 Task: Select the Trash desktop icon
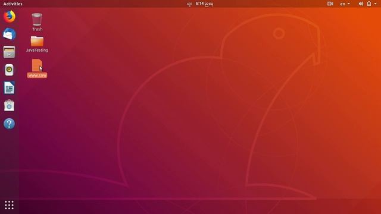(x=37, y=20)
